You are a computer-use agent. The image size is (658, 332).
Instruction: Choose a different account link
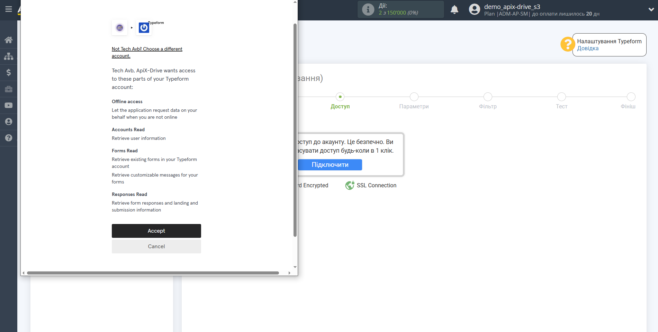click(x=147, y=52)
